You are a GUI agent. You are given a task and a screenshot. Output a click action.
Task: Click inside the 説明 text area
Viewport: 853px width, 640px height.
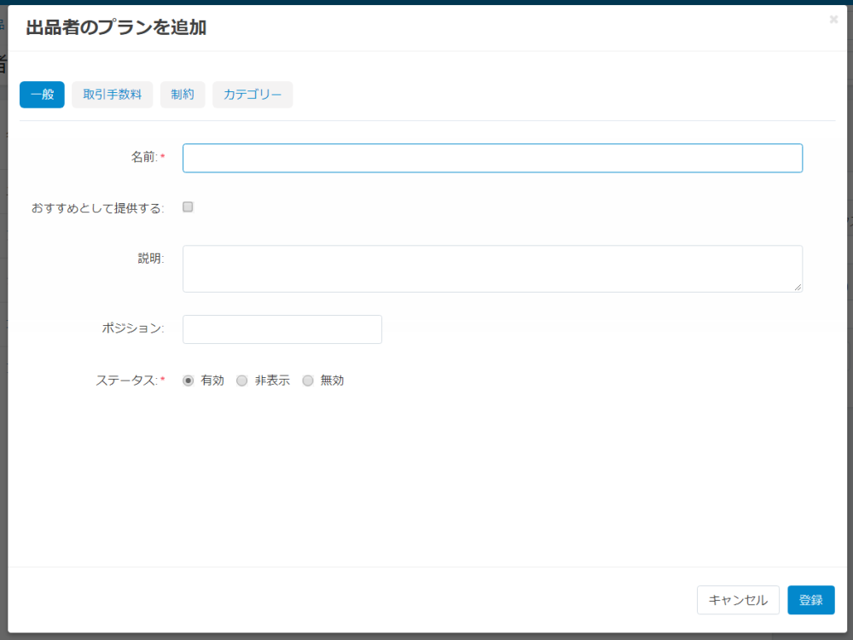[492, 269]
